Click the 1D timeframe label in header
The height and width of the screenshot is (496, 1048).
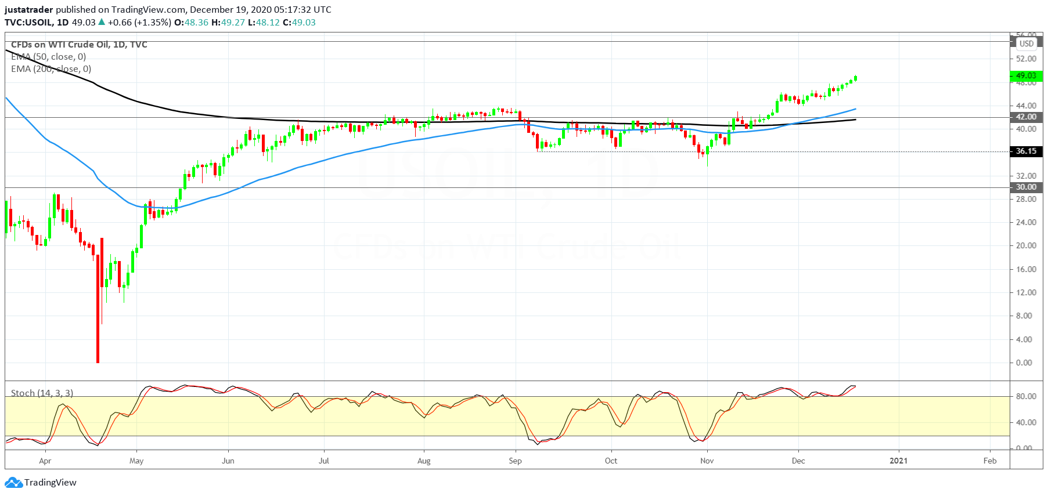click(x=63, y=23)
